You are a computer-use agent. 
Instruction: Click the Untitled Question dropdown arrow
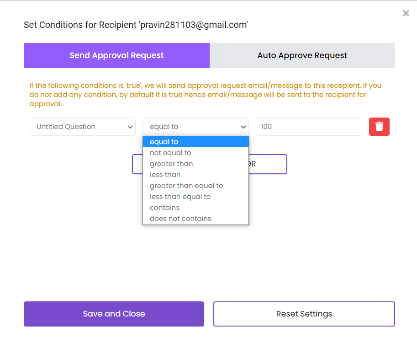pos(130,127)
